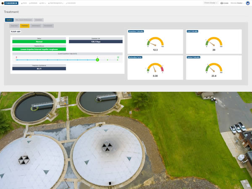Click the green Normal status bar

39,42
